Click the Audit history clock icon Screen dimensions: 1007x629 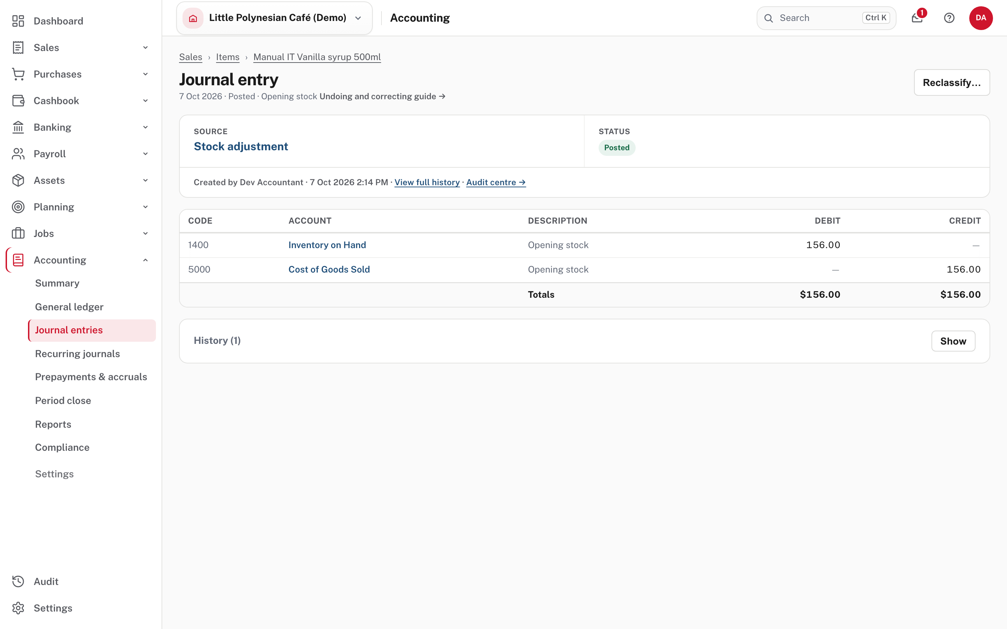18,581
